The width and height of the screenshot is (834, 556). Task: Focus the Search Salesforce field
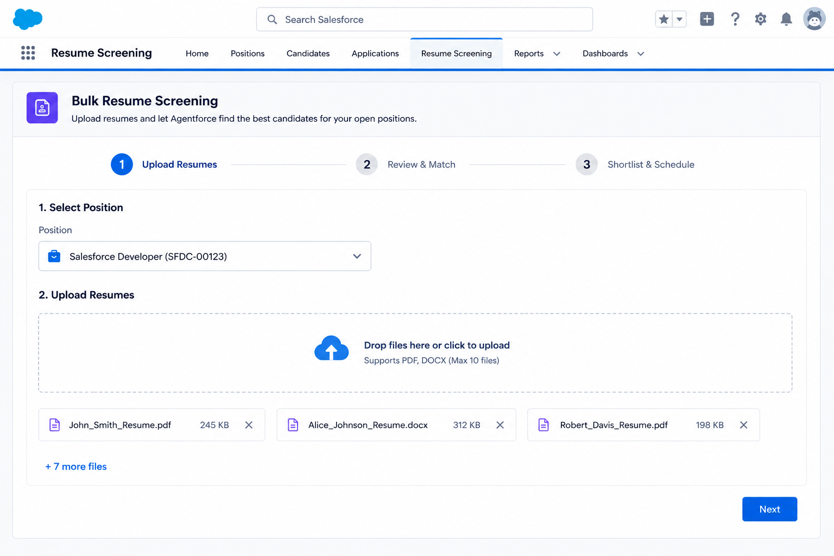pos(425,20)
